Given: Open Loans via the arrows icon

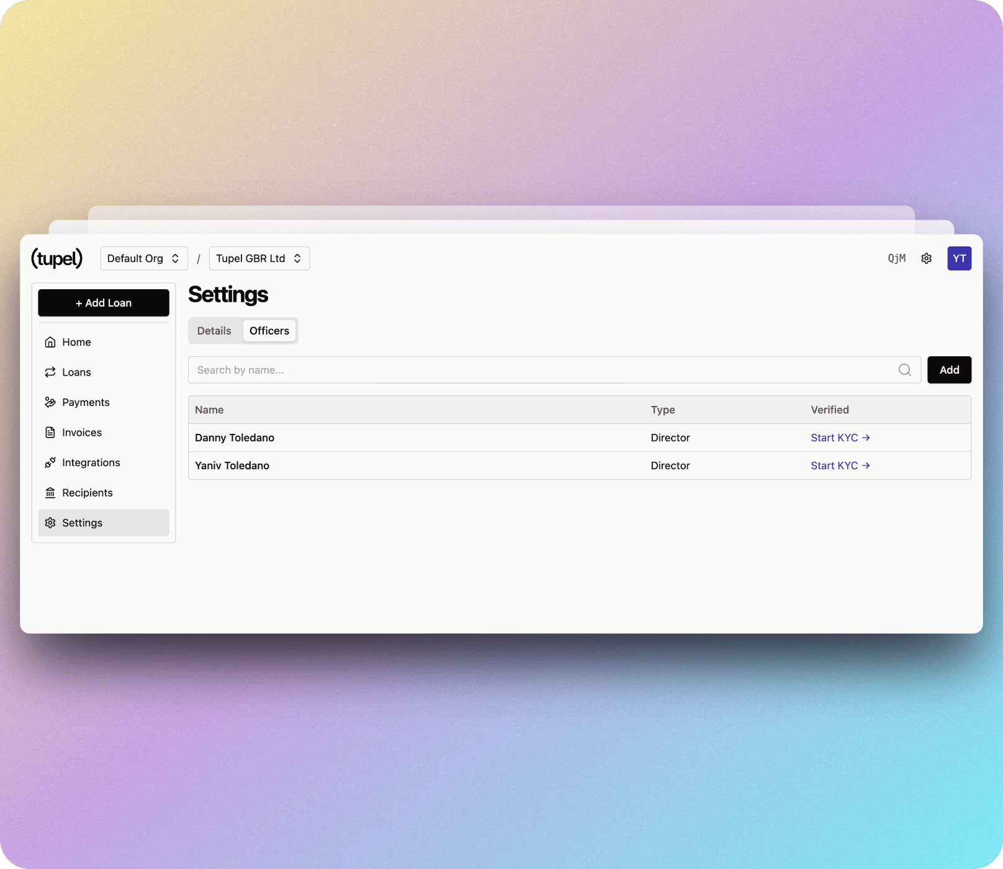Looking at the screenshot, I should 50,372.
